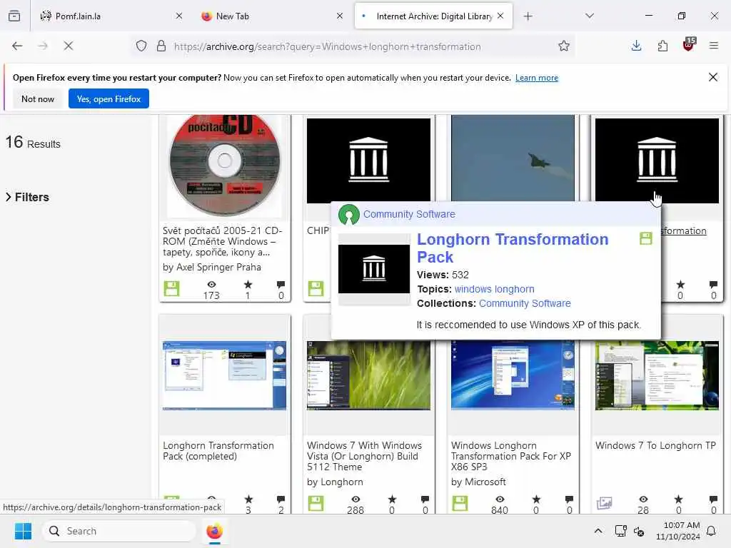
Task: Open Longhorn Transformation Pack (completed) thumbnail
Action: click(x=224, y=375)
